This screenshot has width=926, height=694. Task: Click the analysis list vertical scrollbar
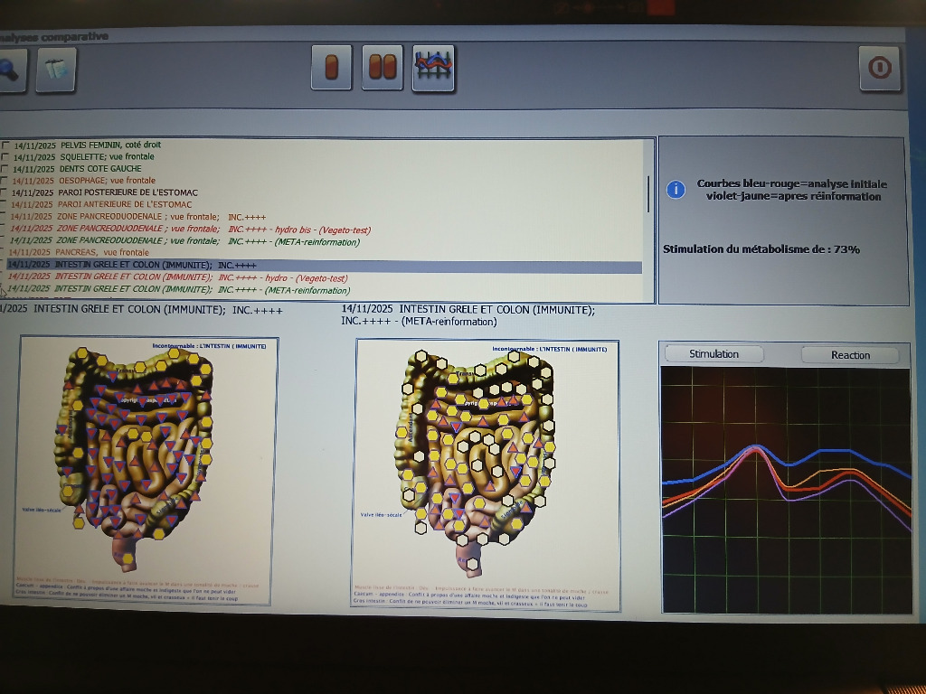coord(648,193)
